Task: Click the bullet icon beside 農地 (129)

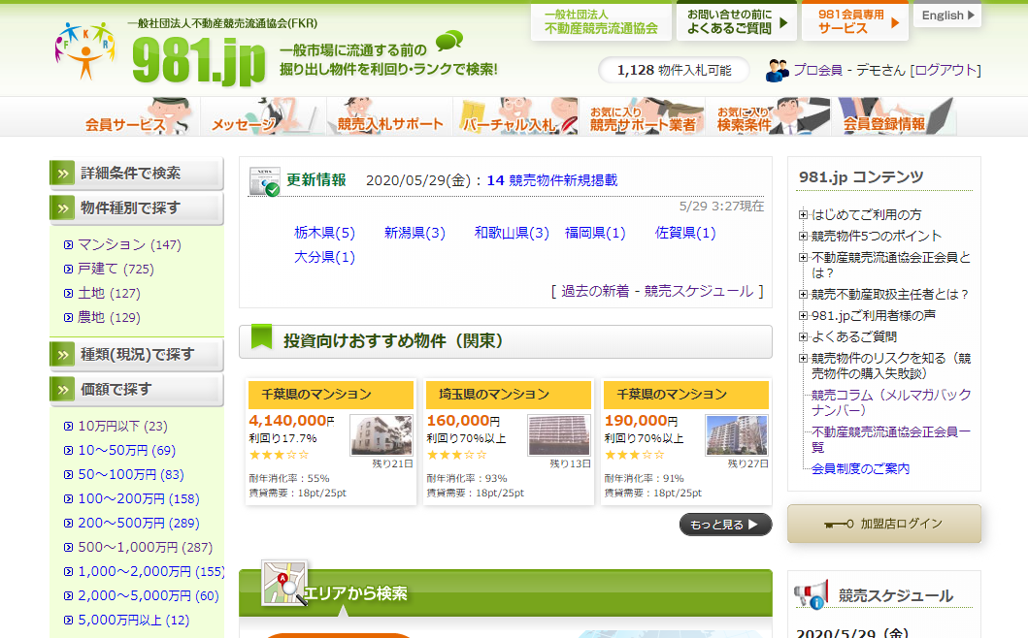Action: tap(68, 318)
